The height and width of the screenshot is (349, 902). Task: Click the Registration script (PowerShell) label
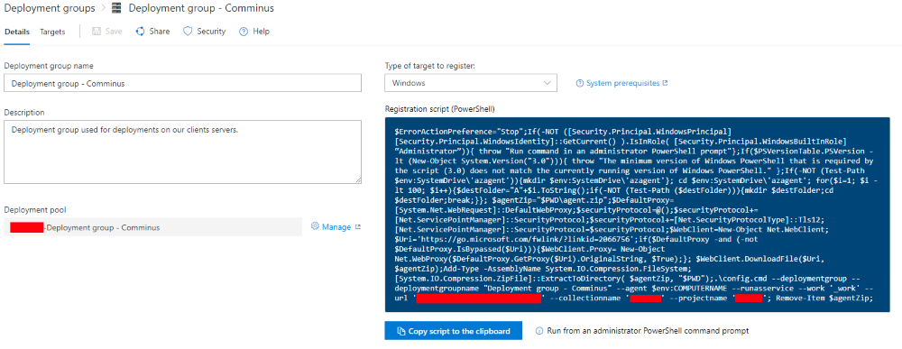click(x=440, y=108)
